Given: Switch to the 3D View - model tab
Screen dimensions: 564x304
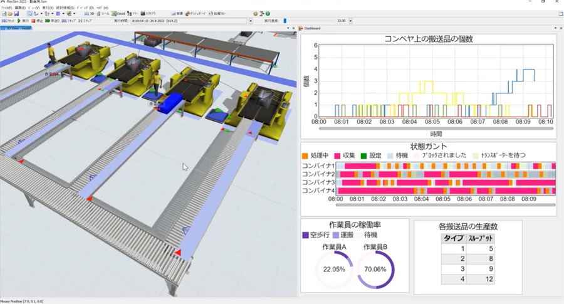Looking at the screenshot, I should 19,28.
